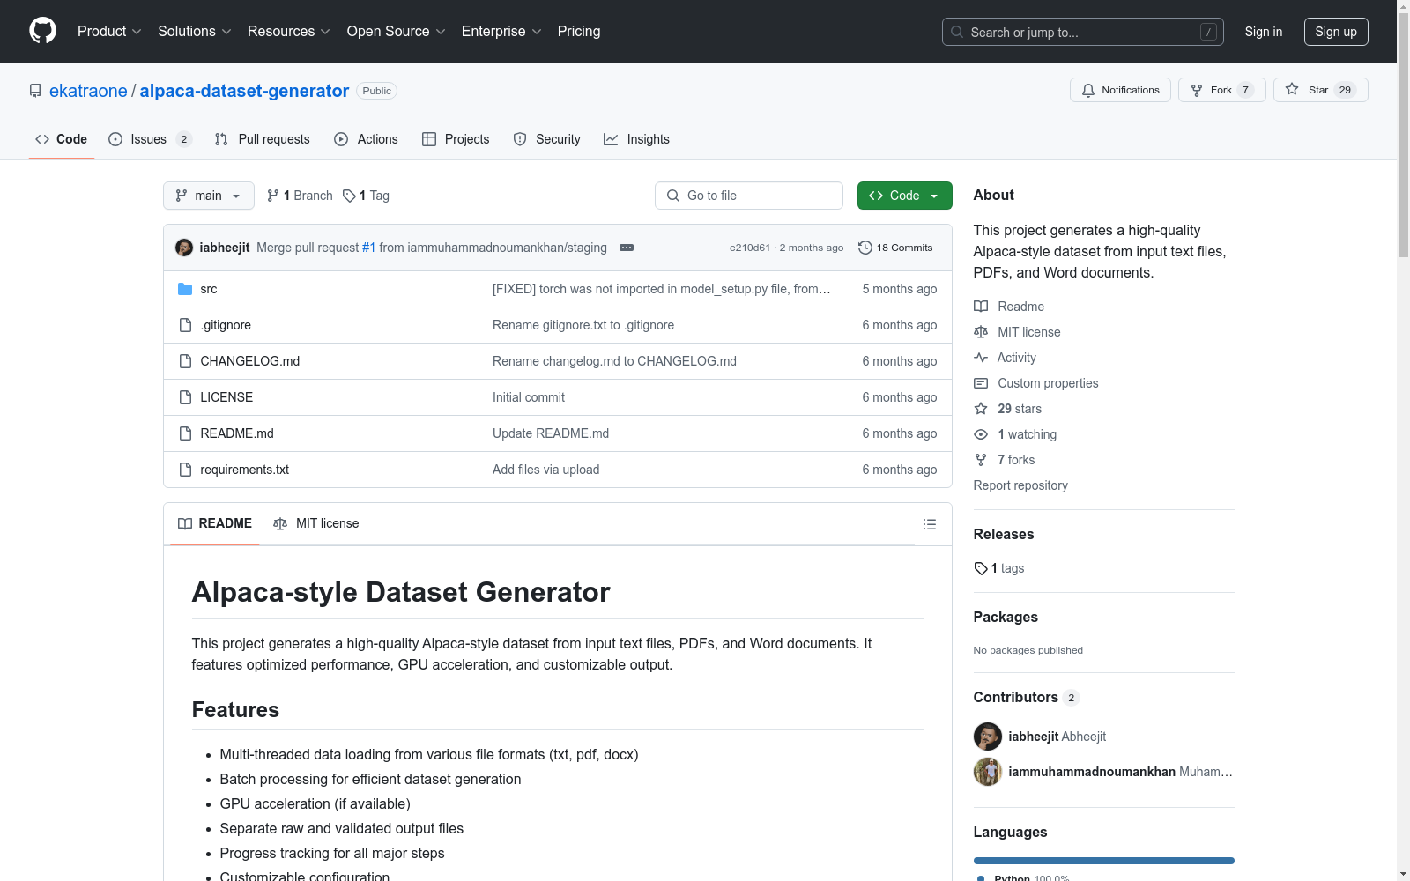Click the requirements.txt file icon
1410x881 pixels.
click(x=185, y=470)
